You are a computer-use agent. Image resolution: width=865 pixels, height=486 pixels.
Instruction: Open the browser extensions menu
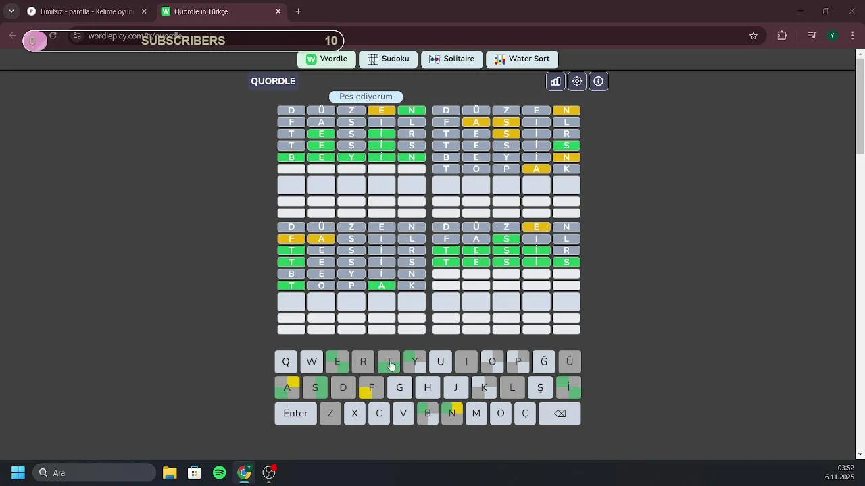[x=782, y=36]
